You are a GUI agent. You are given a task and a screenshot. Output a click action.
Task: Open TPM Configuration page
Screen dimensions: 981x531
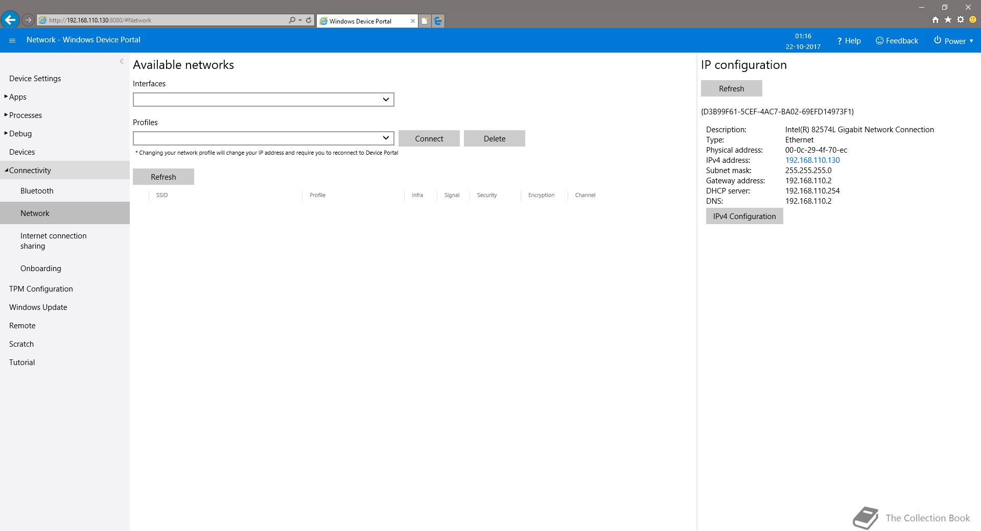pyautogui.click(x=41, y=289)
